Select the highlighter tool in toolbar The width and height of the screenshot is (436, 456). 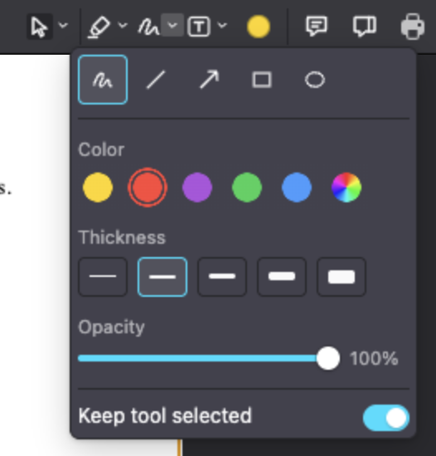click(x=99, y=27)
